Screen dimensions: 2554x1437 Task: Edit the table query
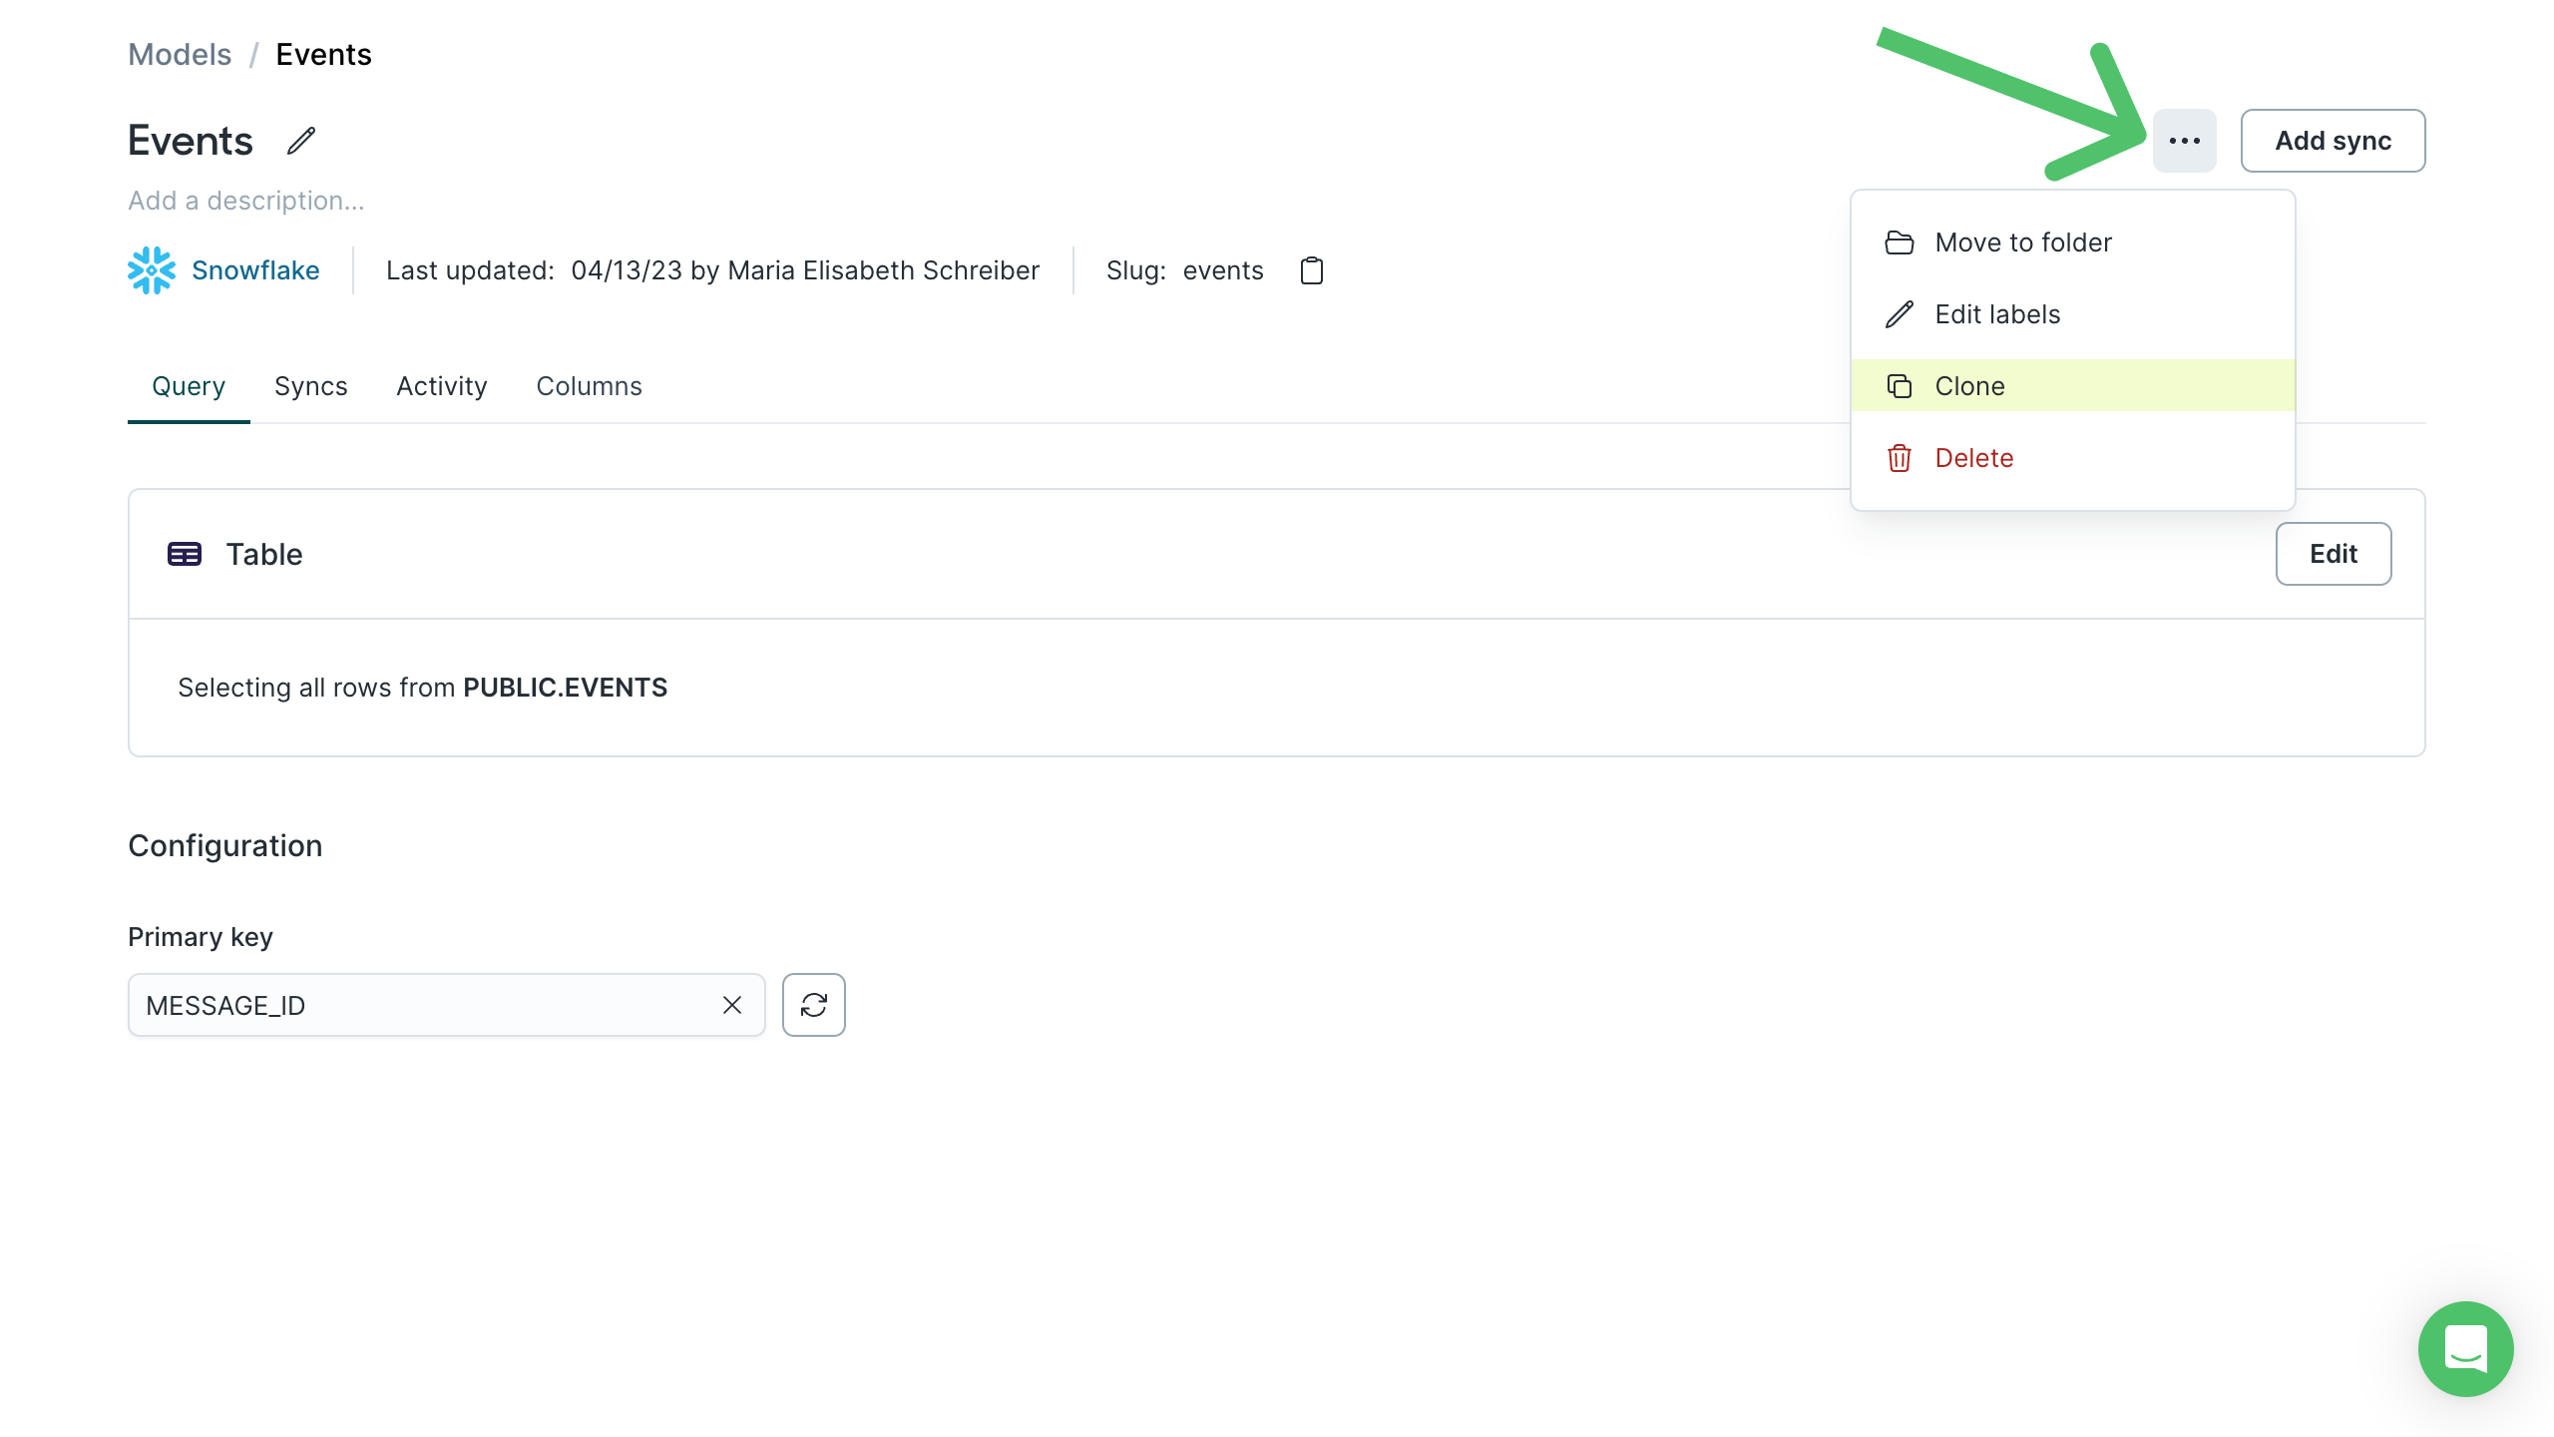(2334, 554)
